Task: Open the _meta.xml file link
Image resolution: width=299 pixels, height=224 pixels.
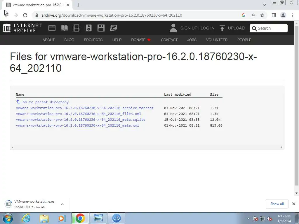Action: point(77,125)
